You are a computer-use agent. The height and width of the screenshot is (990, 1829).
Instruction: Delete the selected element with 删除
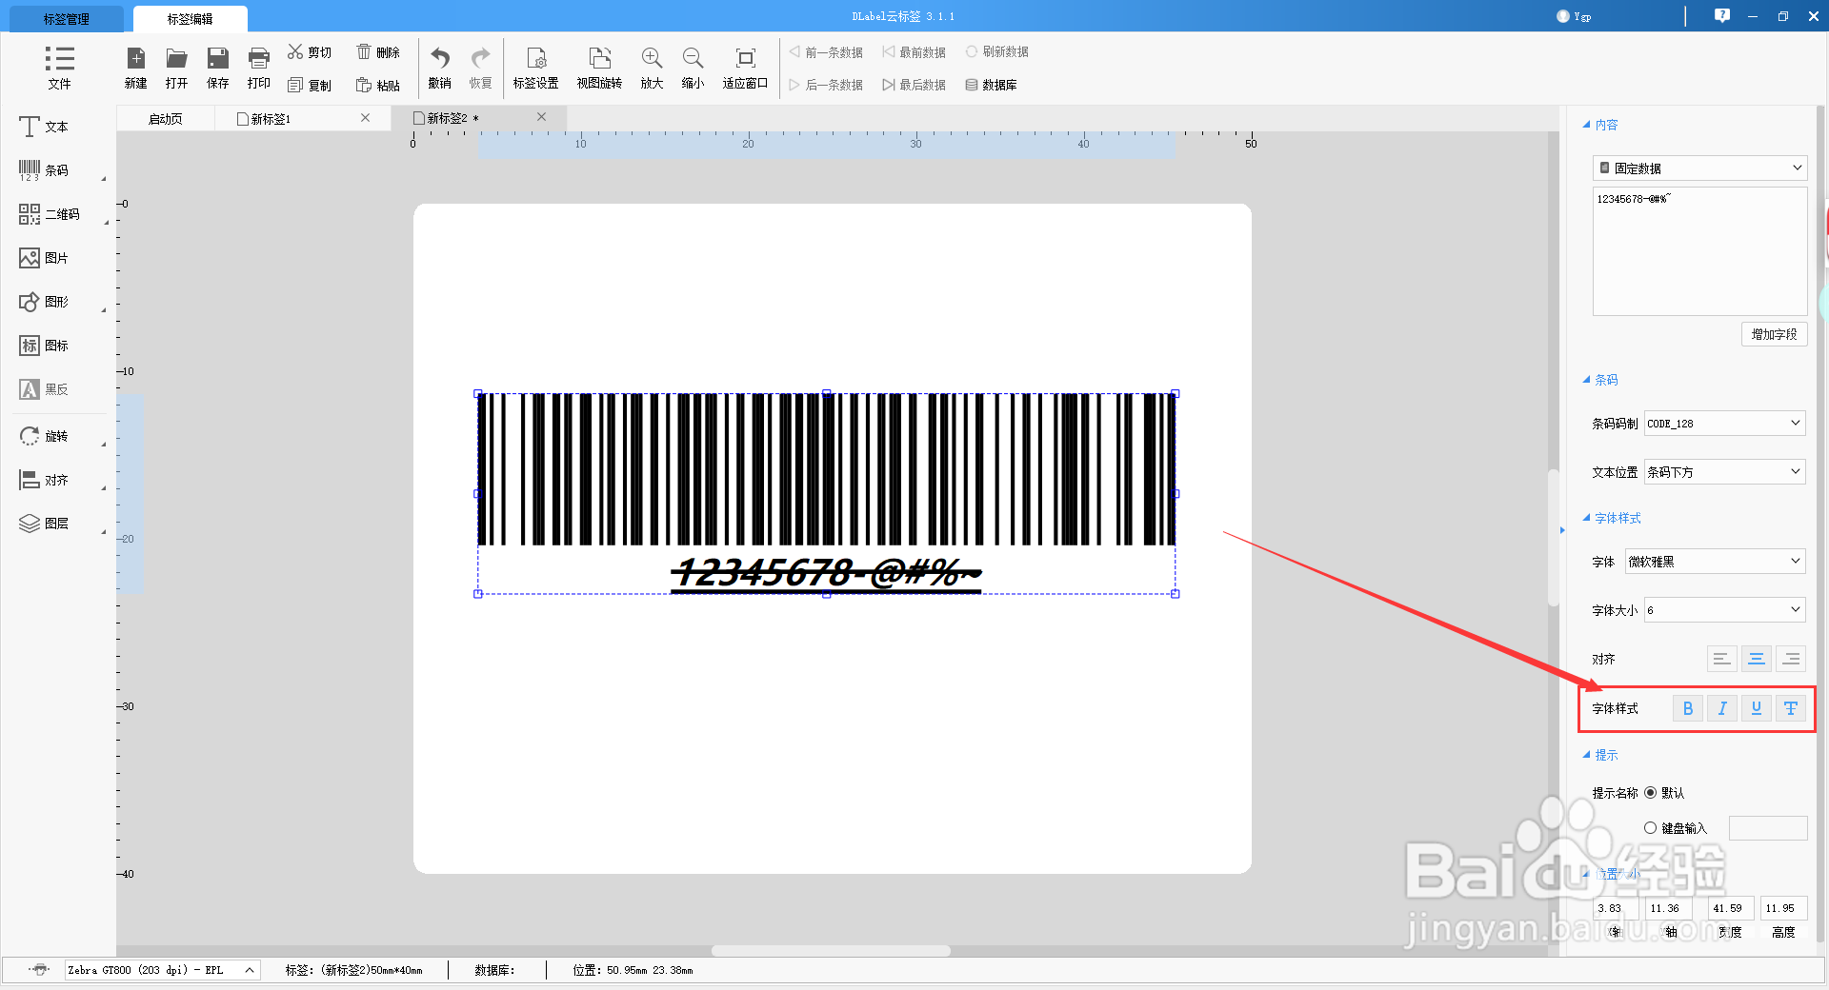click(x=378, y=52)
